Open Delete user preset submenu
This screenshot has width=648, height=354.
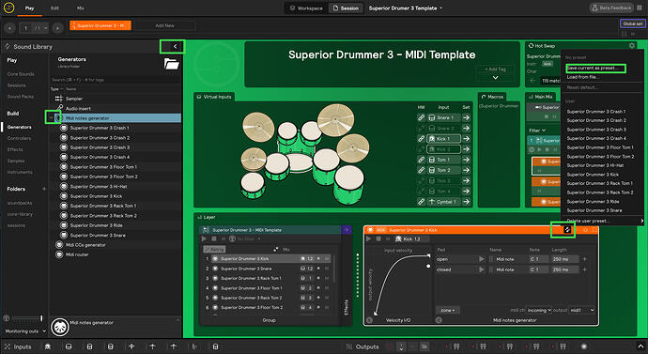pos(604,221)
